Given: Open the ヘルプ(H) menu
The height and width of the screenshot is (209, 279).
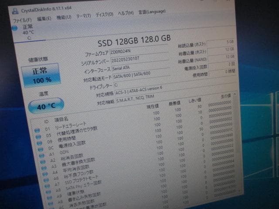Looking at the screenshot, I should (126, 13).
